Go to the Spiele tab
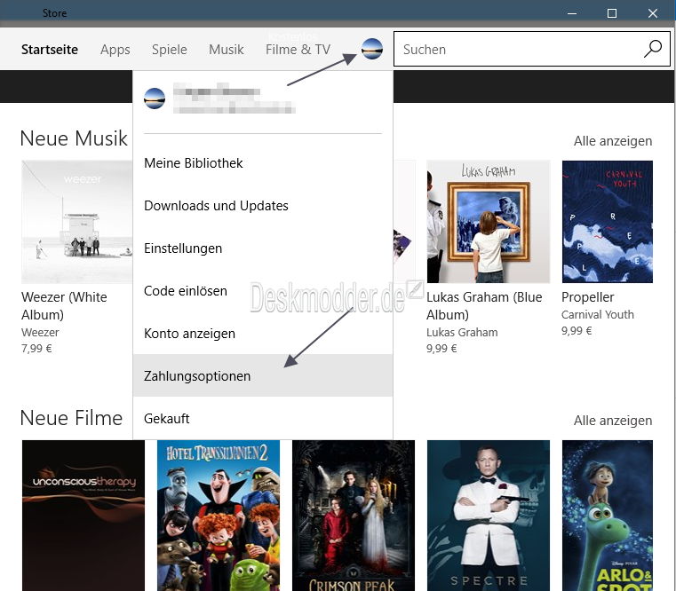Image resolution: width=676 pixels, height=591 pixels. point(170,50)
